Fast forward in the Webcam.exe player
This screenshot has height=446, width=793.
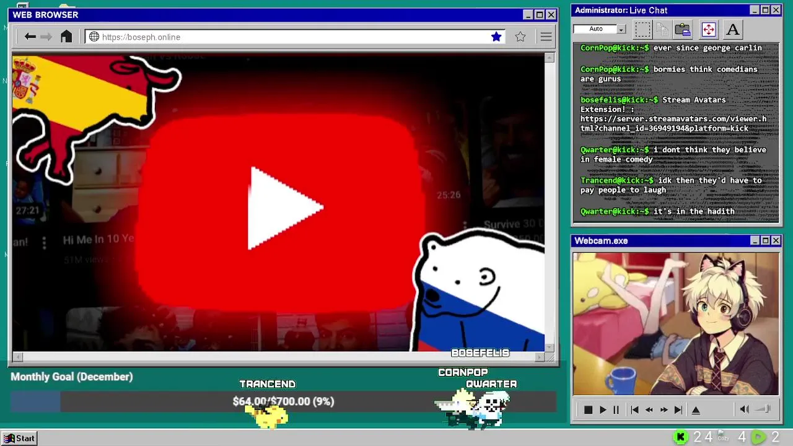tap(664, 410)
